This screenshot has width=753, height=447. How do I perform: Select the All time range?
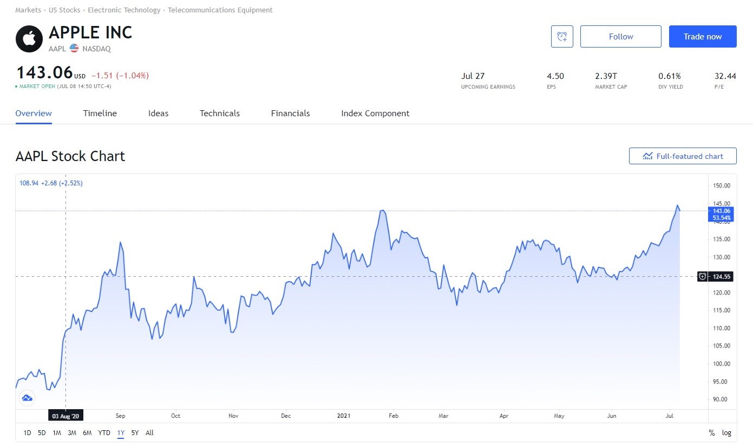149,433
